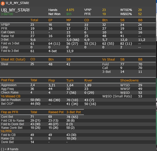Click the 3-Bet Pot column header
Screen dimensions: 157x151
(x=74, y=112)
